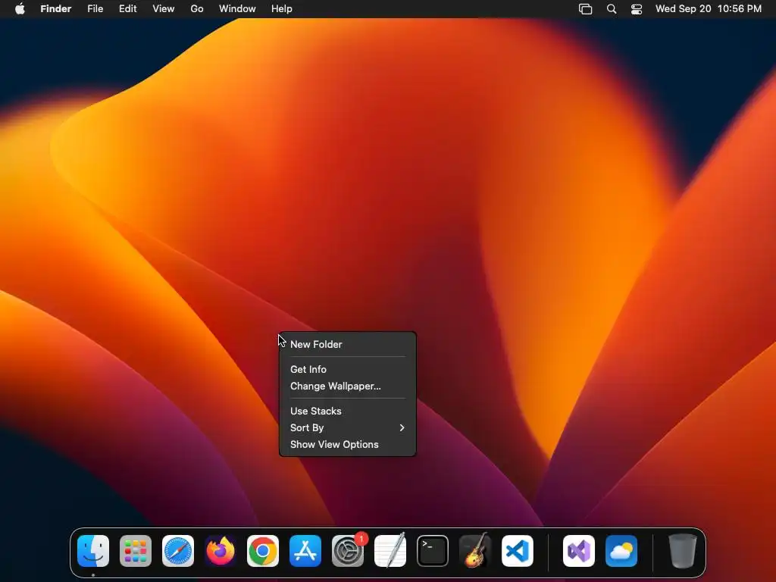Launch TextEdit from the Dock
This screenshot has width=776, height=582.
pos(390,551)
